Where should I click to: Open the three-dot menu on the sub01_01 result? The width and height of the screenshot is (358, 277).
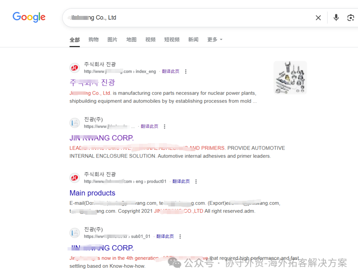click(180, 236)
